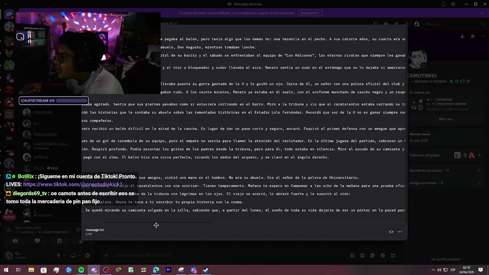Click the plus attach button in message bar
Screen dimensions: 489x275
(106, 255)
